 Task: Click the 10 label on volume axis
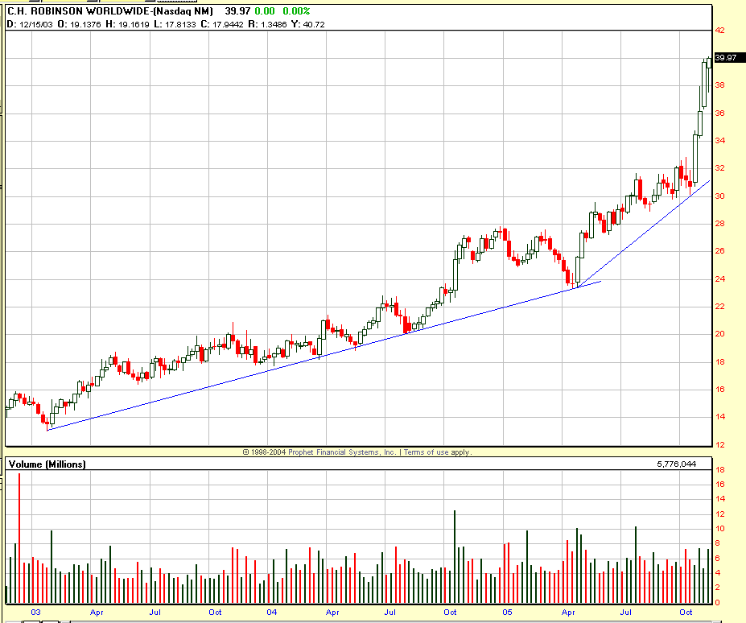pos(719,529)
